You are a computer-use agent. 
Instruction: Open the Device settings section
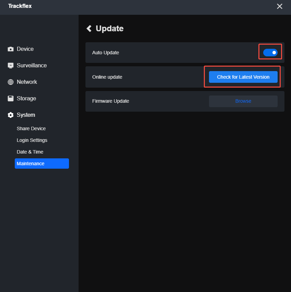(x=25, y=49)
